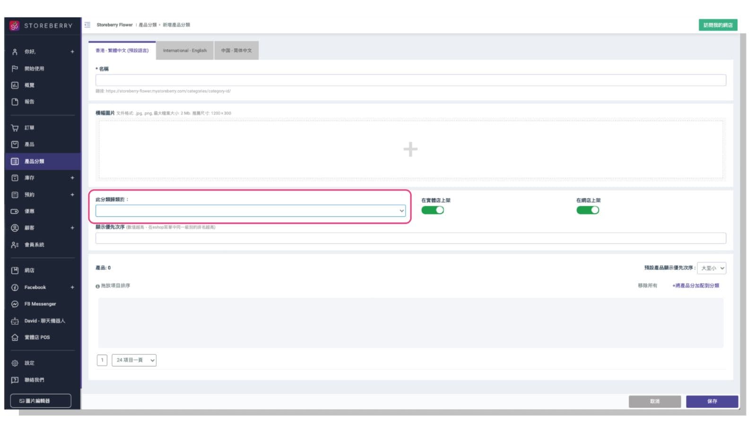Viewport: 756px width, 425px height.
Task: Click 產品分類 in the breadcrumb
Action: point(148,25)
